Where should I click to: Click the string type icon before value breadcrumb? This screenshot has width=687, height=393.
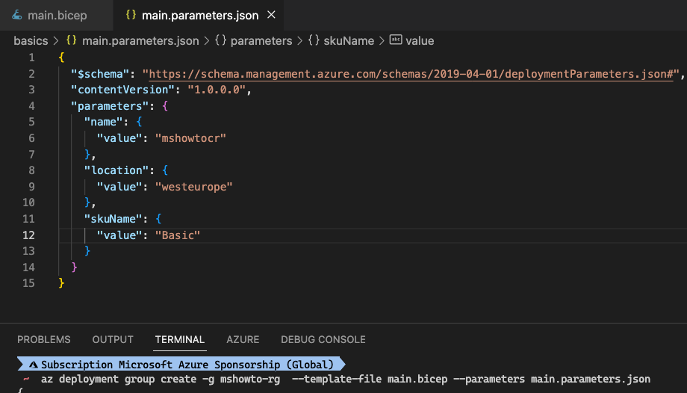tap(396, 40)
